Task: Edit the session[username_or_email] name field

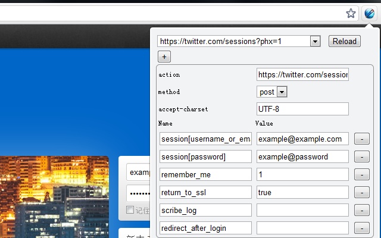Action: [x=205, y=139]
